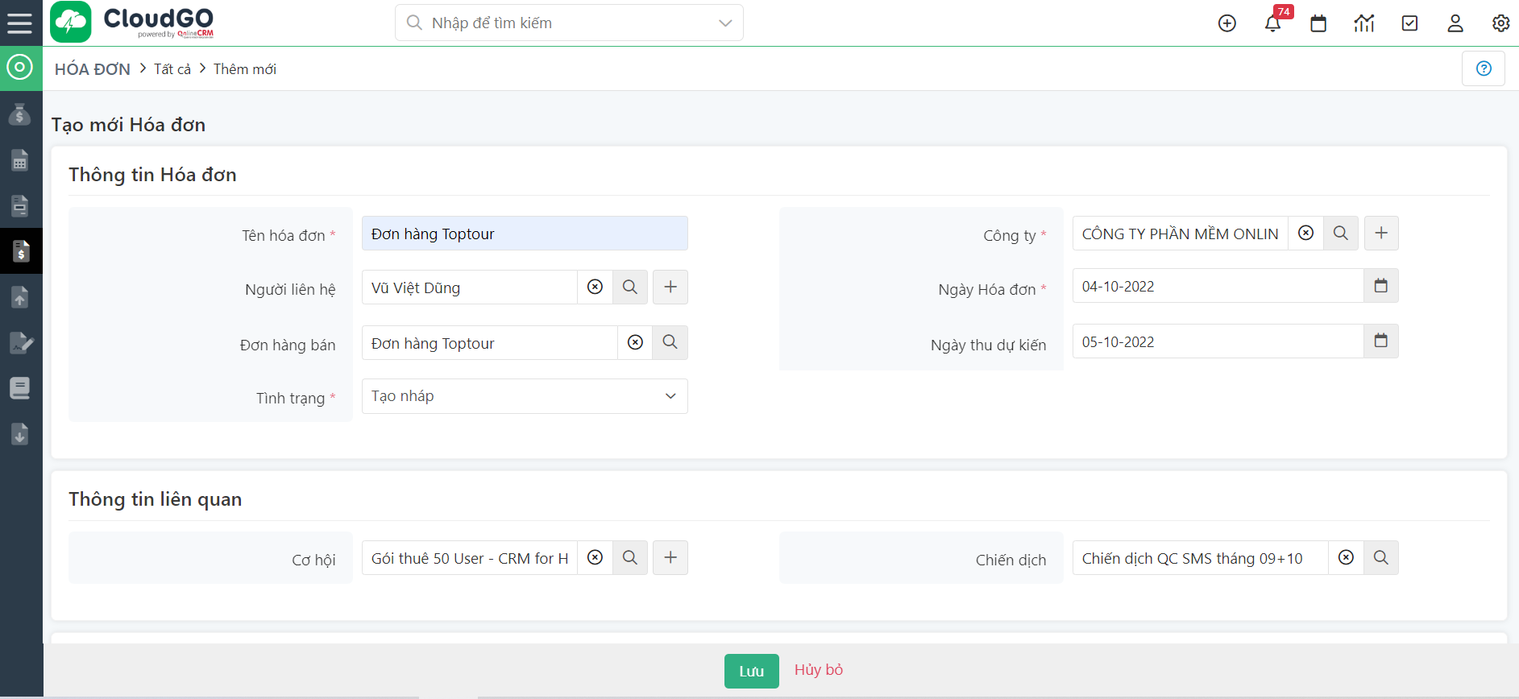The height and width of the screenshot is (699, 1519).
Task: Click the quick create plus icon
Action: pyautogui.click(x=1226, y=23)
